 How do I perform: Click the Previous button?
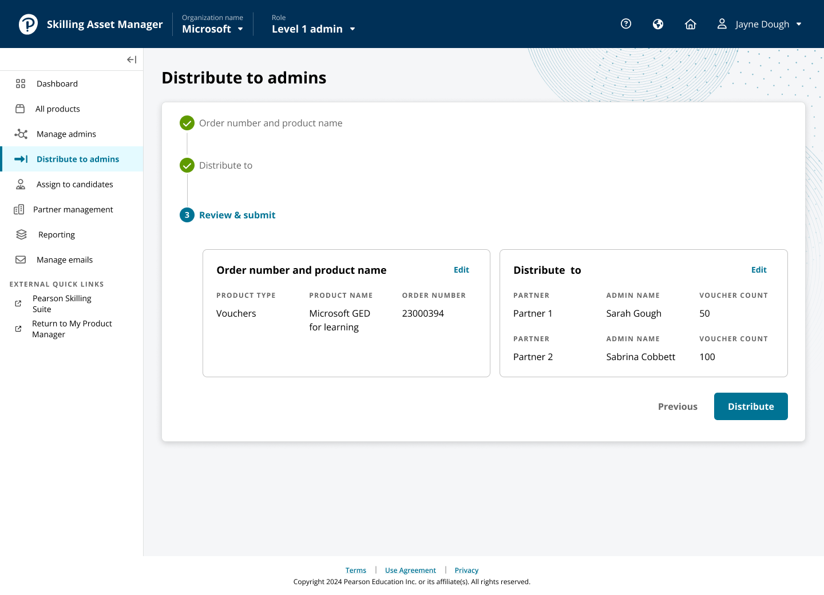[678, 406]
